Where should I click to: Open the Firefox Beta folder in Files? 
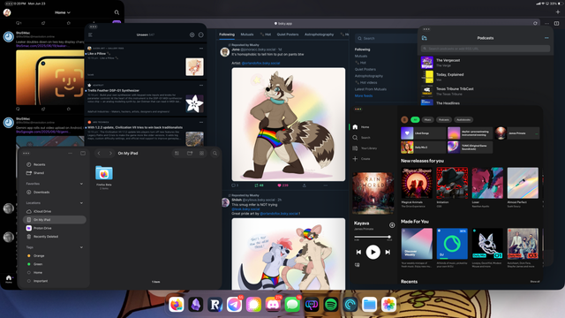coord(104,177)
